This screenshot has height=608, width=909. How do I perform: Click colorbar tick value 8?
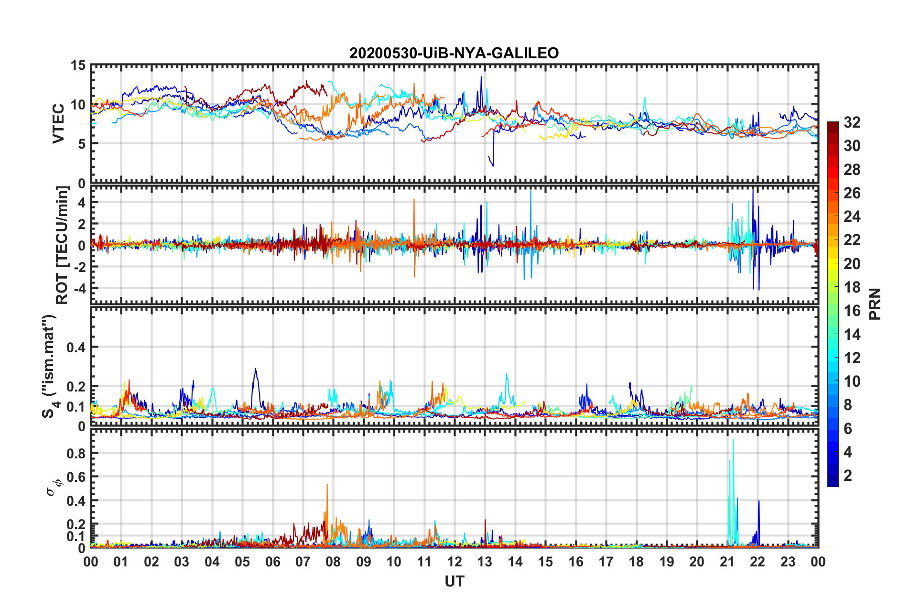point(848,405)
